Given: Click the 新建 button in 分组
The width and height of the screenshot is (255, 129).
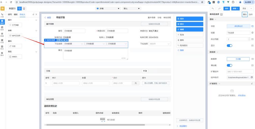Looking at the screenshot, I should (x=145, y=71).
